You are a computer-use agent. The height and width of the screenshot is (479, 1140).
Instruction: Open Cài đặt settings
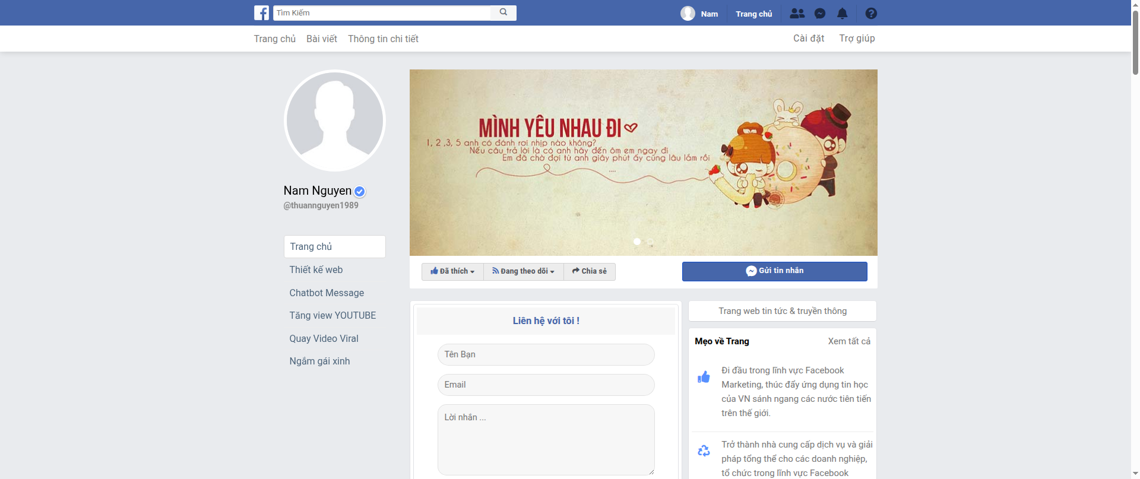pos(809,38)
